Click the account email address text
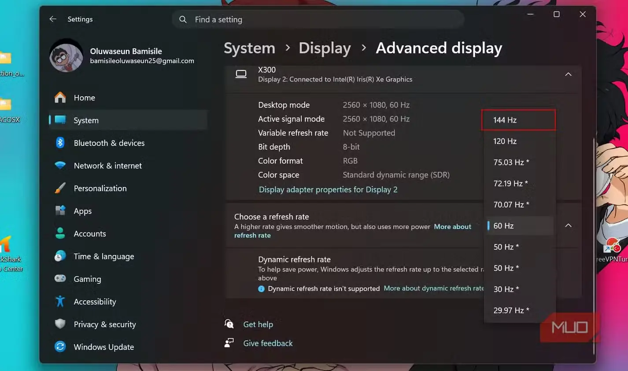The width and height of the screenshot is (628, 371). pyautogui.click(x=142, y=61)
